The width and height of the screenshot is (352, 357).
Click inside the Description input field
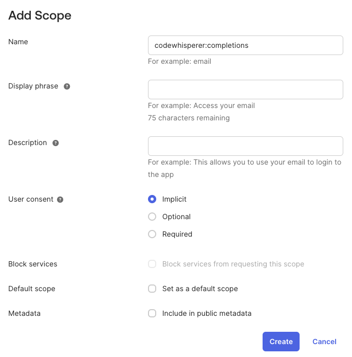point(245,146)
